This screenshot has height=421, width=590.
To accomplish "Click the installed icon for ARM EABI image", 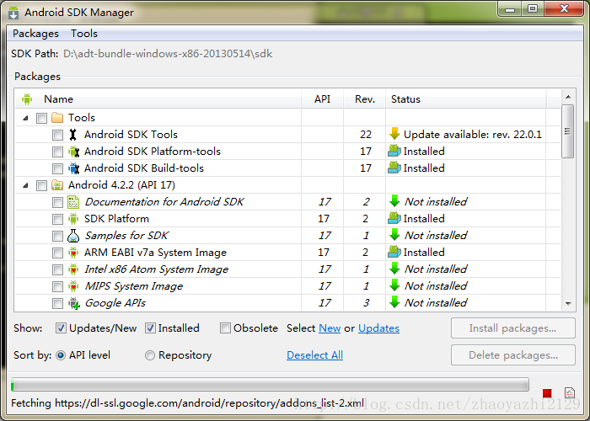I will (x=394, y=252).
